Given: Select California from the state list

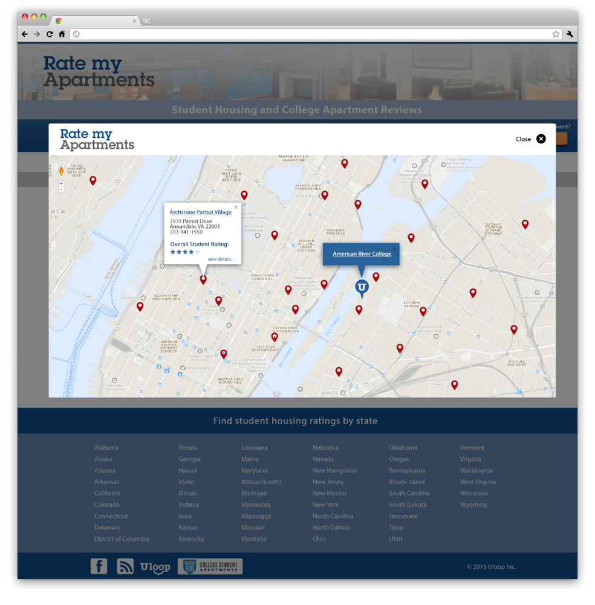Looking at the screenshot, I should (107, 493).
